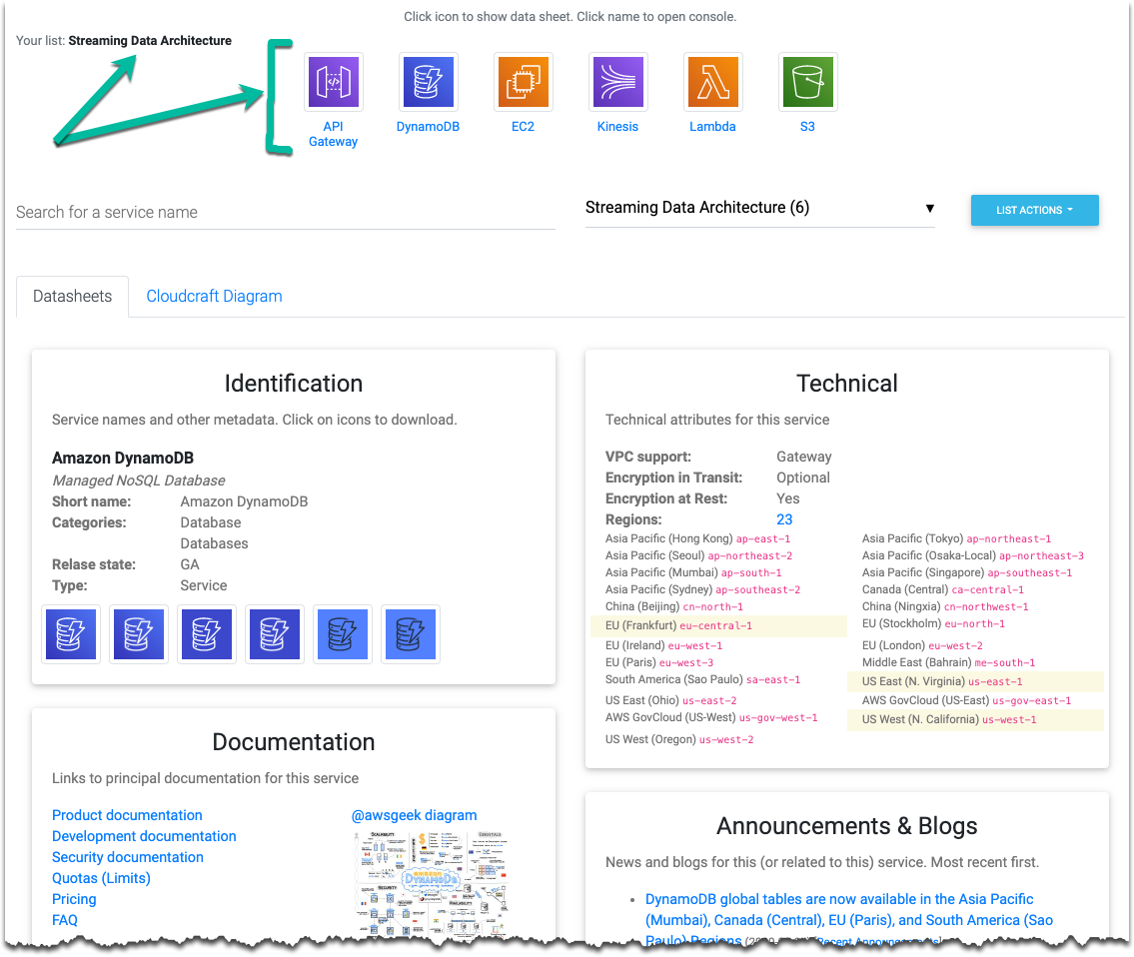
Task: Open the Quotas (Limits) link
Action: coord(101,878)
